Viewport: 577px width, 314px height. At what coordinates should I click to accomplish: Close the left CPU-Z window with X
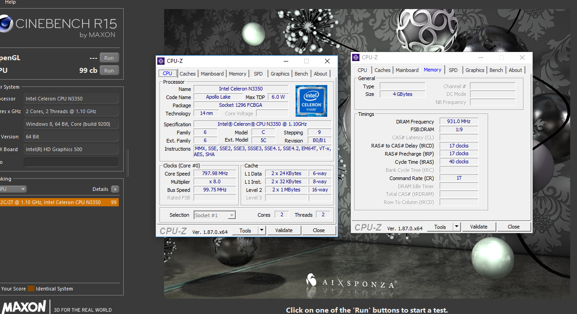(x=327, y=61)
